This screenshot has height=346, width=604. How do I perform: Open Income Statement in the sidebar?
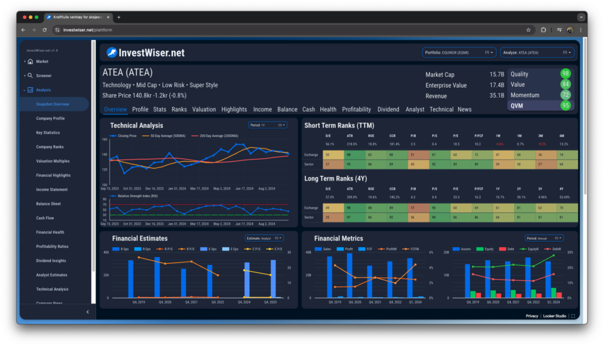(52, 189)
